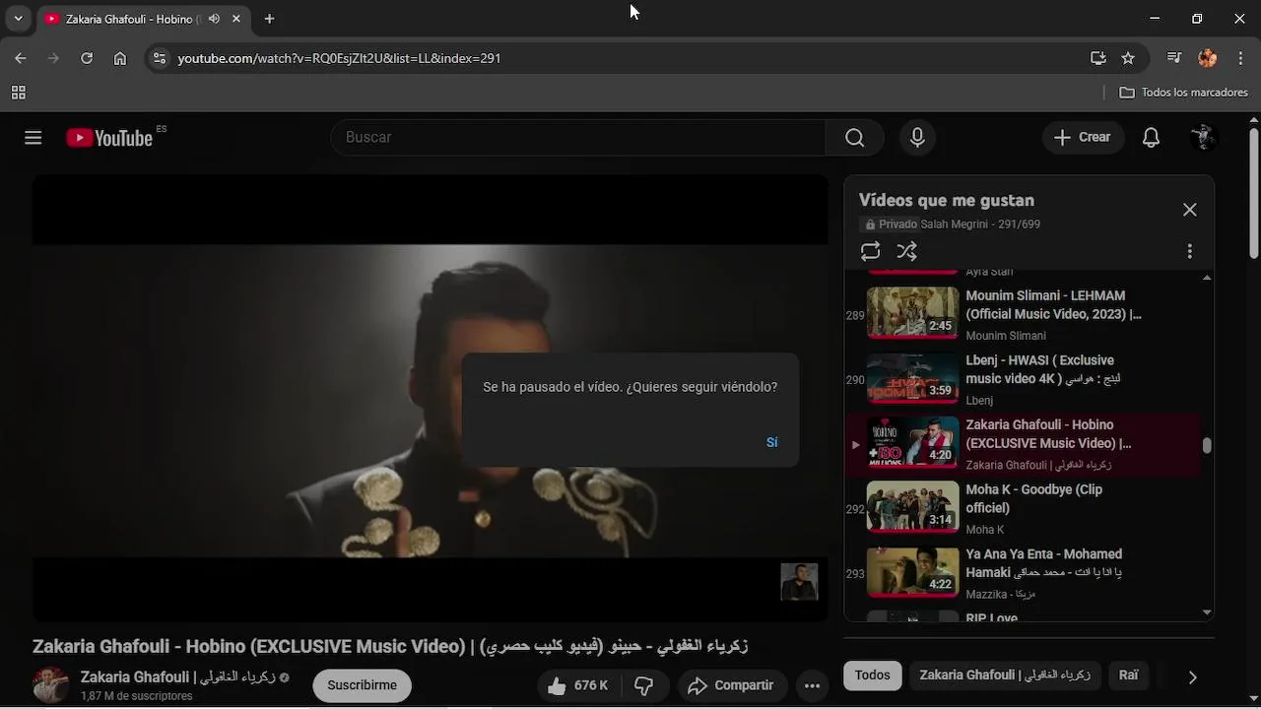Bookmark this page with star icon
Image resolution: width=1261 pixels, height=709 pixels.
[1128, 58]
